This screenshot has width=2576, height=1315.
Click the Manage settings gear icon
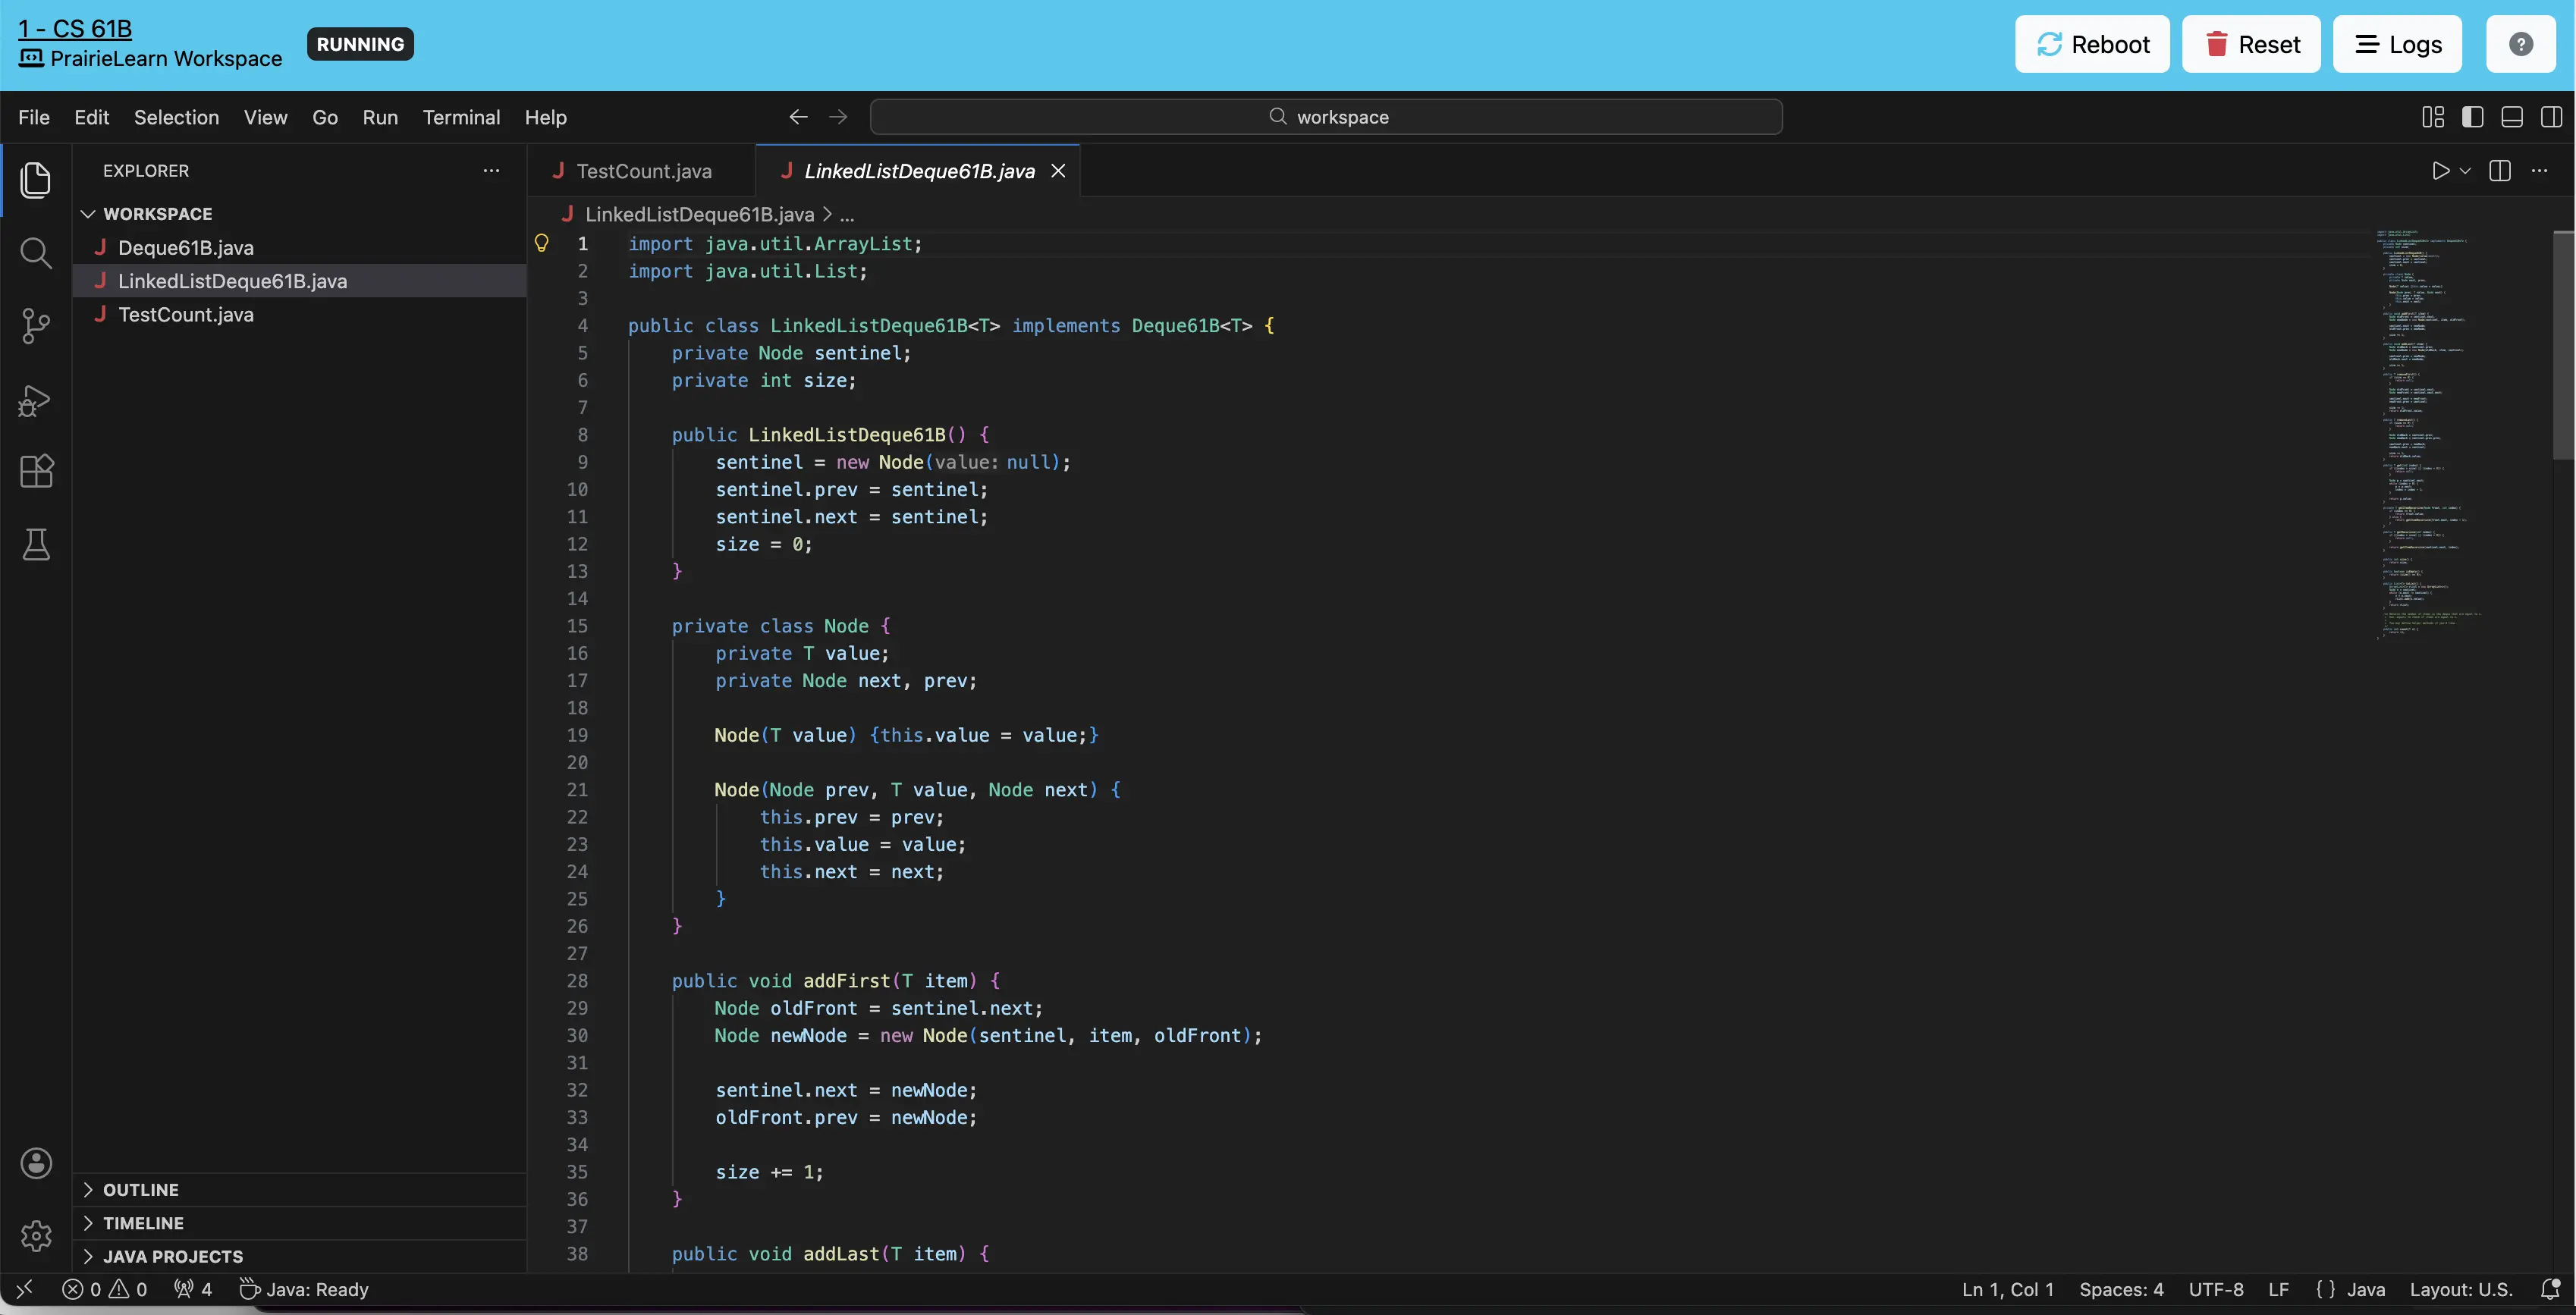36,1236
